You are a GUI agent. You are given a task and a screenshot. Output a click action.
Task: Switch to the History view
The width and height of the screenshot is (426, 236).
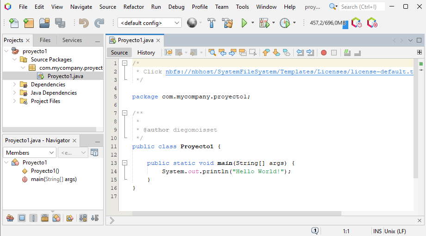click(x=146, y=53)
